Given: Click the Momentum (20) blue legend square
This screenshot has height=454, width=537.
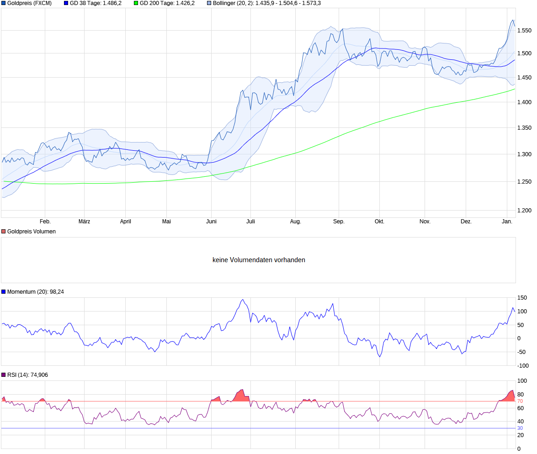Looking at the screenshot, I should (x=3, y=292).
